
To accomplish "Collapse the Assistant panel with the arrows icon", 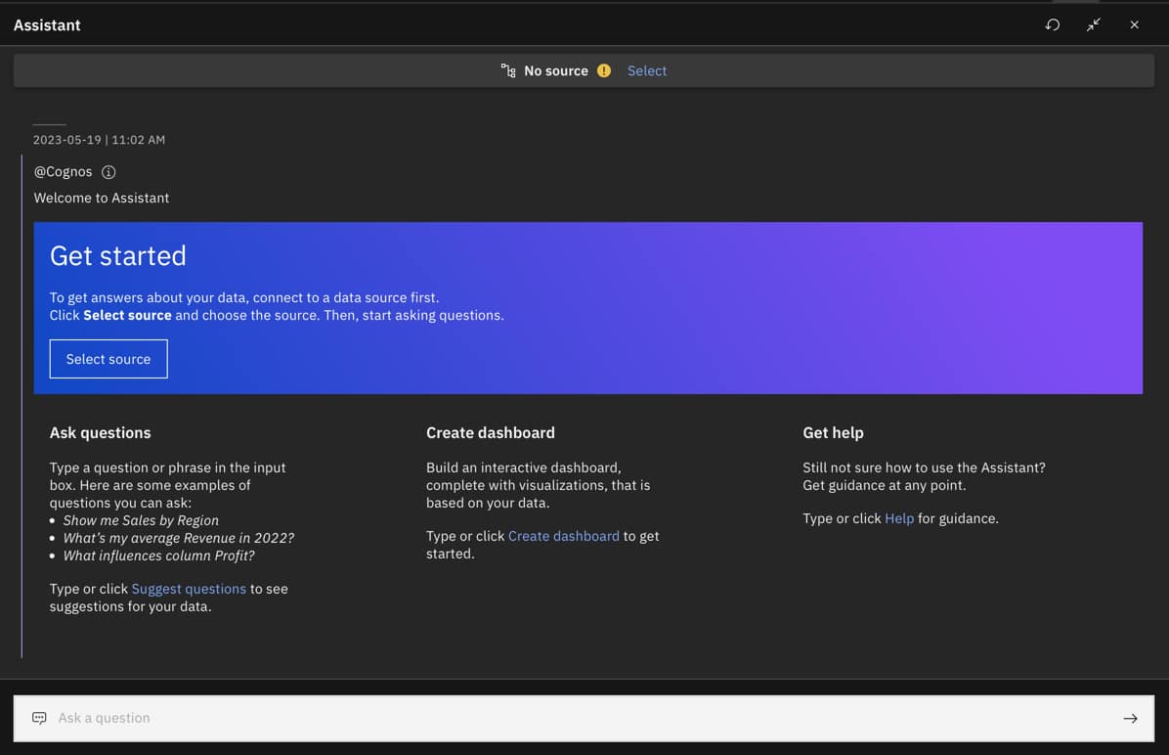I will click(1094, 25).
